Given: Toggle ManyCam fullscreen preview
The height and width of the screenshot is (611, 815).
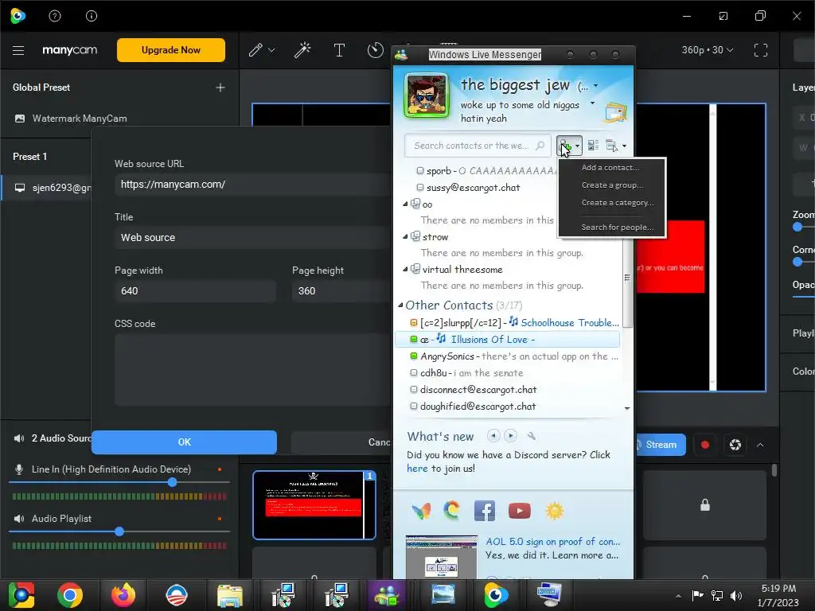Looking at the screenshot, I should (x=760, y=50).
